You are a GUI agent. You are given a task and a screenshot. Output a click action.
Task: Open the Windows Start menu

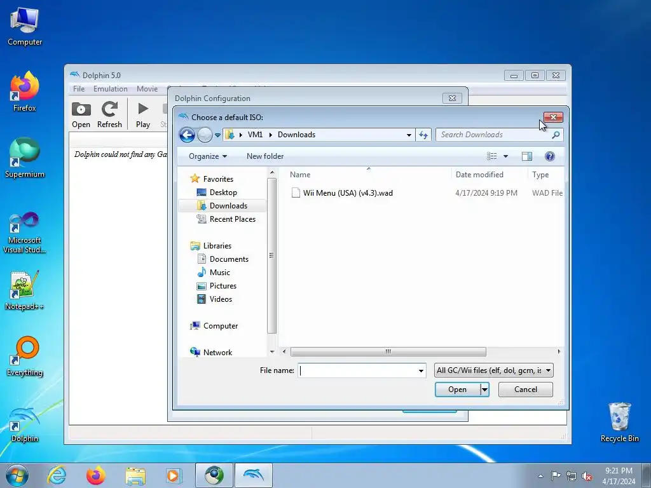pos(17,475)
